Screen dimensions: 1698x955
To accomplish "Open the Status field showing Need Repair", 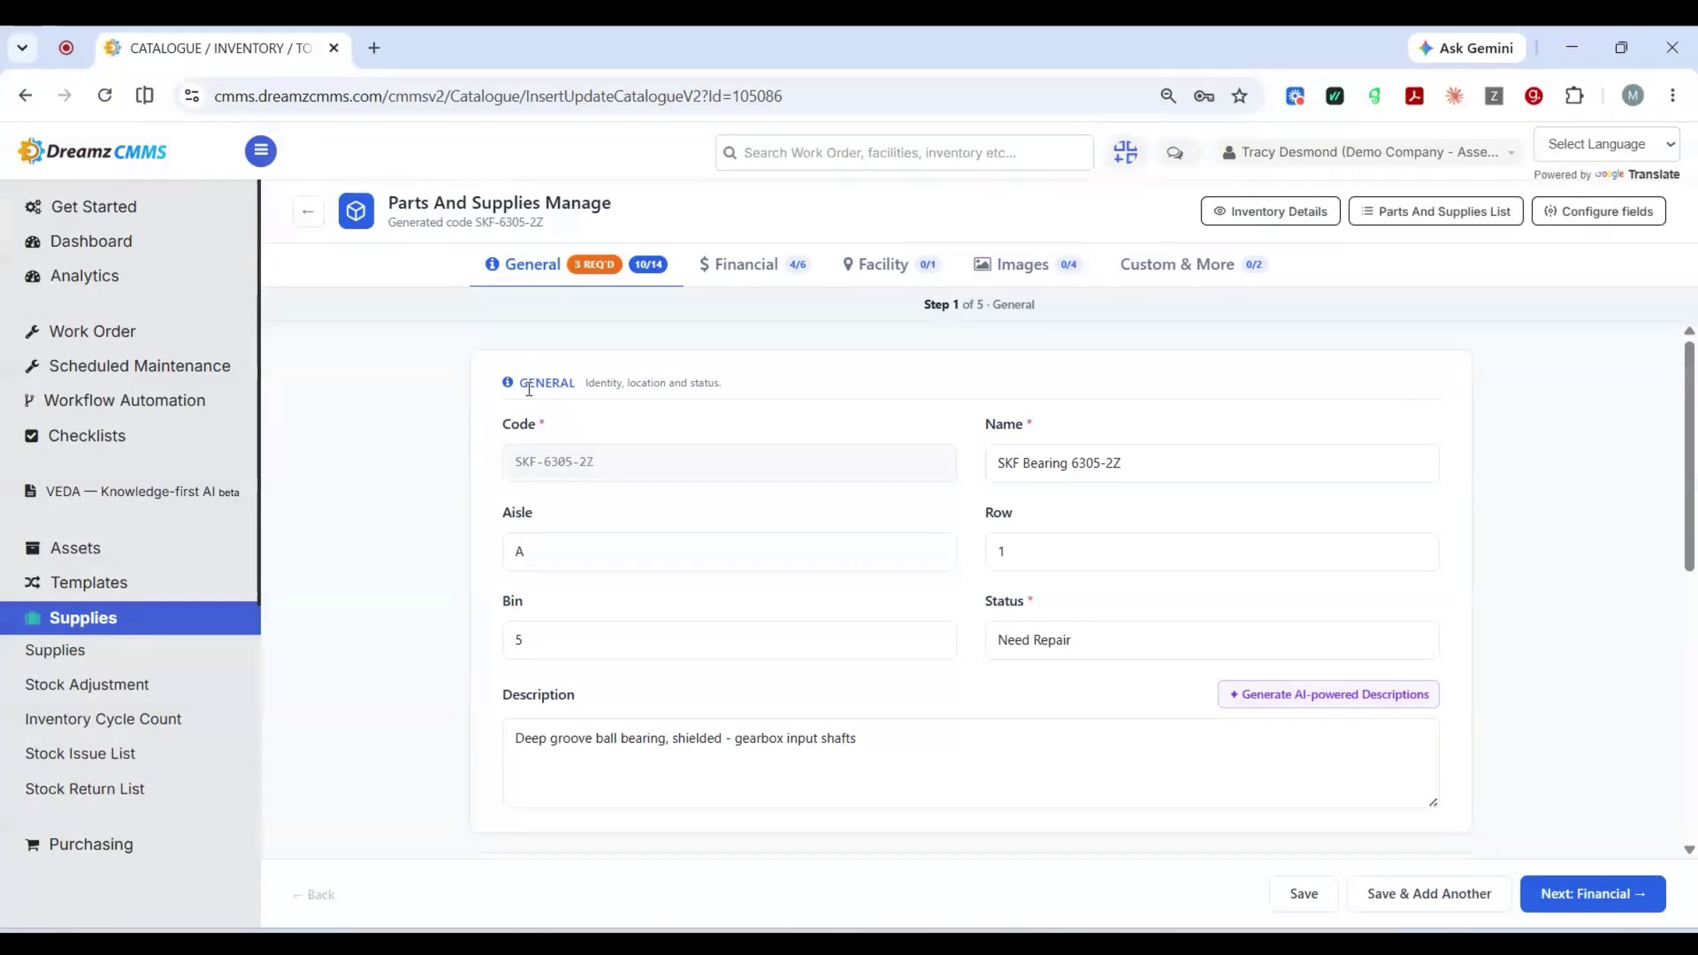I will [x=1212, y=640].
